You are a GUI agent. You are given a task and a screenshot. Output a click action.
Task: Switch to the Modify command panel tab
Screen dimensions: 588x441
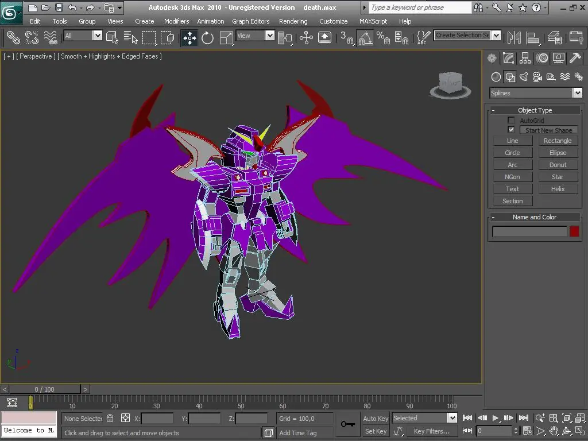point(508,58)
